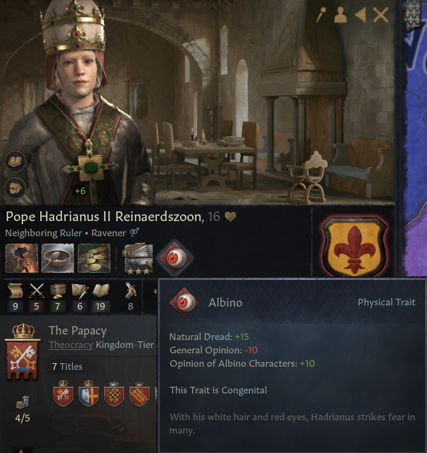The image size is (427, 453).
Task: Select the Albino eye trait icon
Action: tap(174, 257)
